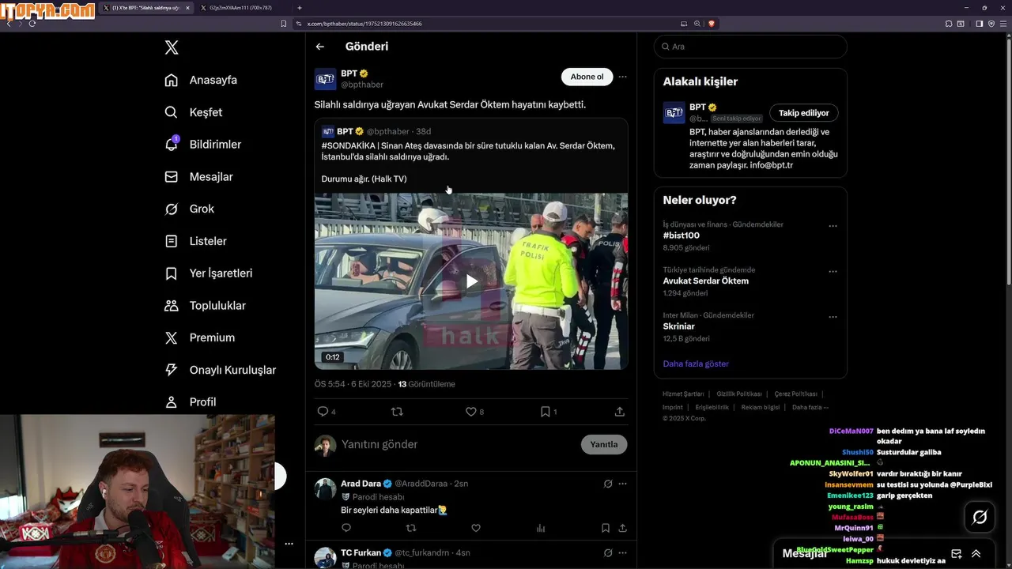The image size is (1012, 569).
Task: Open Onaylı Kuruluşlar lightning icon
Action: click(x=171, y=370)
